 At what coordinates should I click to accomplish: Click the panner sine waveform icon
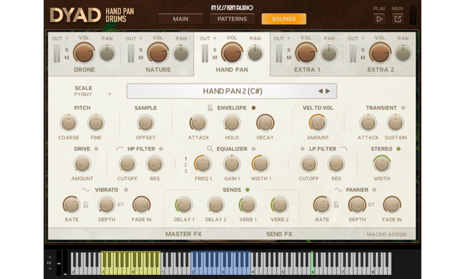[338, 190]
